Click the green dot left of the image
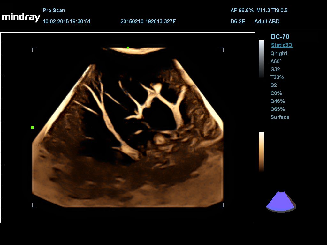The height and width of the screenshot is (245, 327). tap(32, 128)
